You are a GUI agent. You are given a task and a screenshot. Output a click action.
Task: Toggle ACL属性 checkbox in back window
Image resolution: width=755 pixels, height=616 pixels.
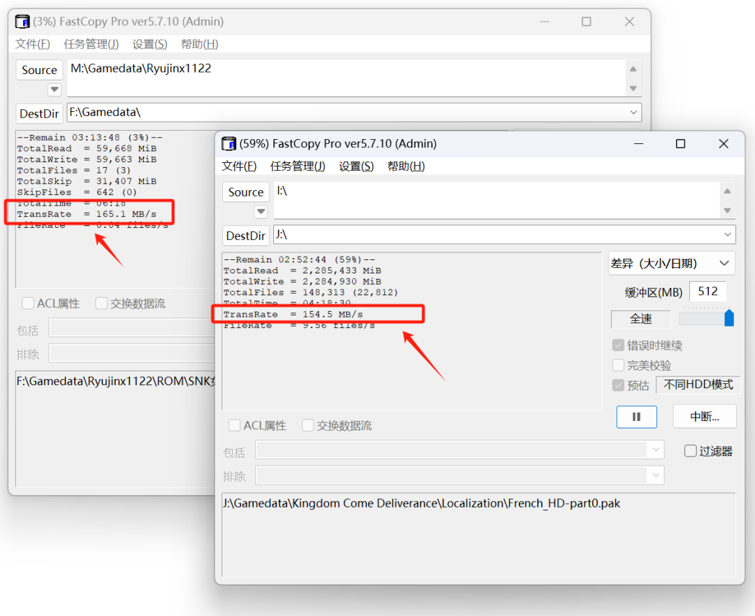[x=28, y=303]
